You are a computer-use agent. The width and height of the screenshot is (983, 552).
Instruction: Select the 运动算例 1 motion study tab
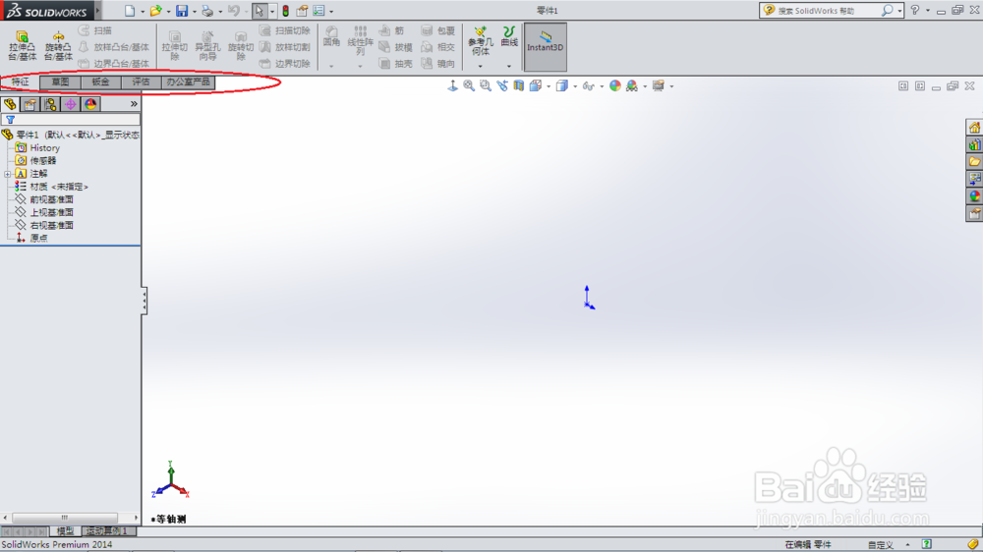pyautogui.click(x=108, y=531)
